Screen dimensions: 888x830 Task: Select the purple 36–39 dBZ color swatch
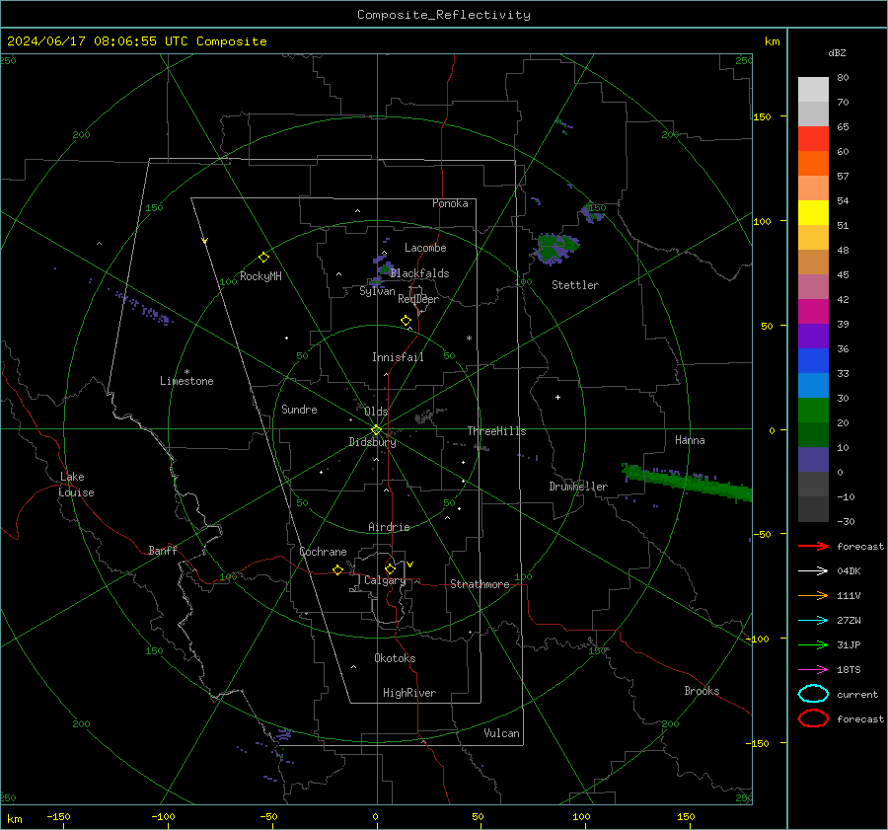pos(813,337)
